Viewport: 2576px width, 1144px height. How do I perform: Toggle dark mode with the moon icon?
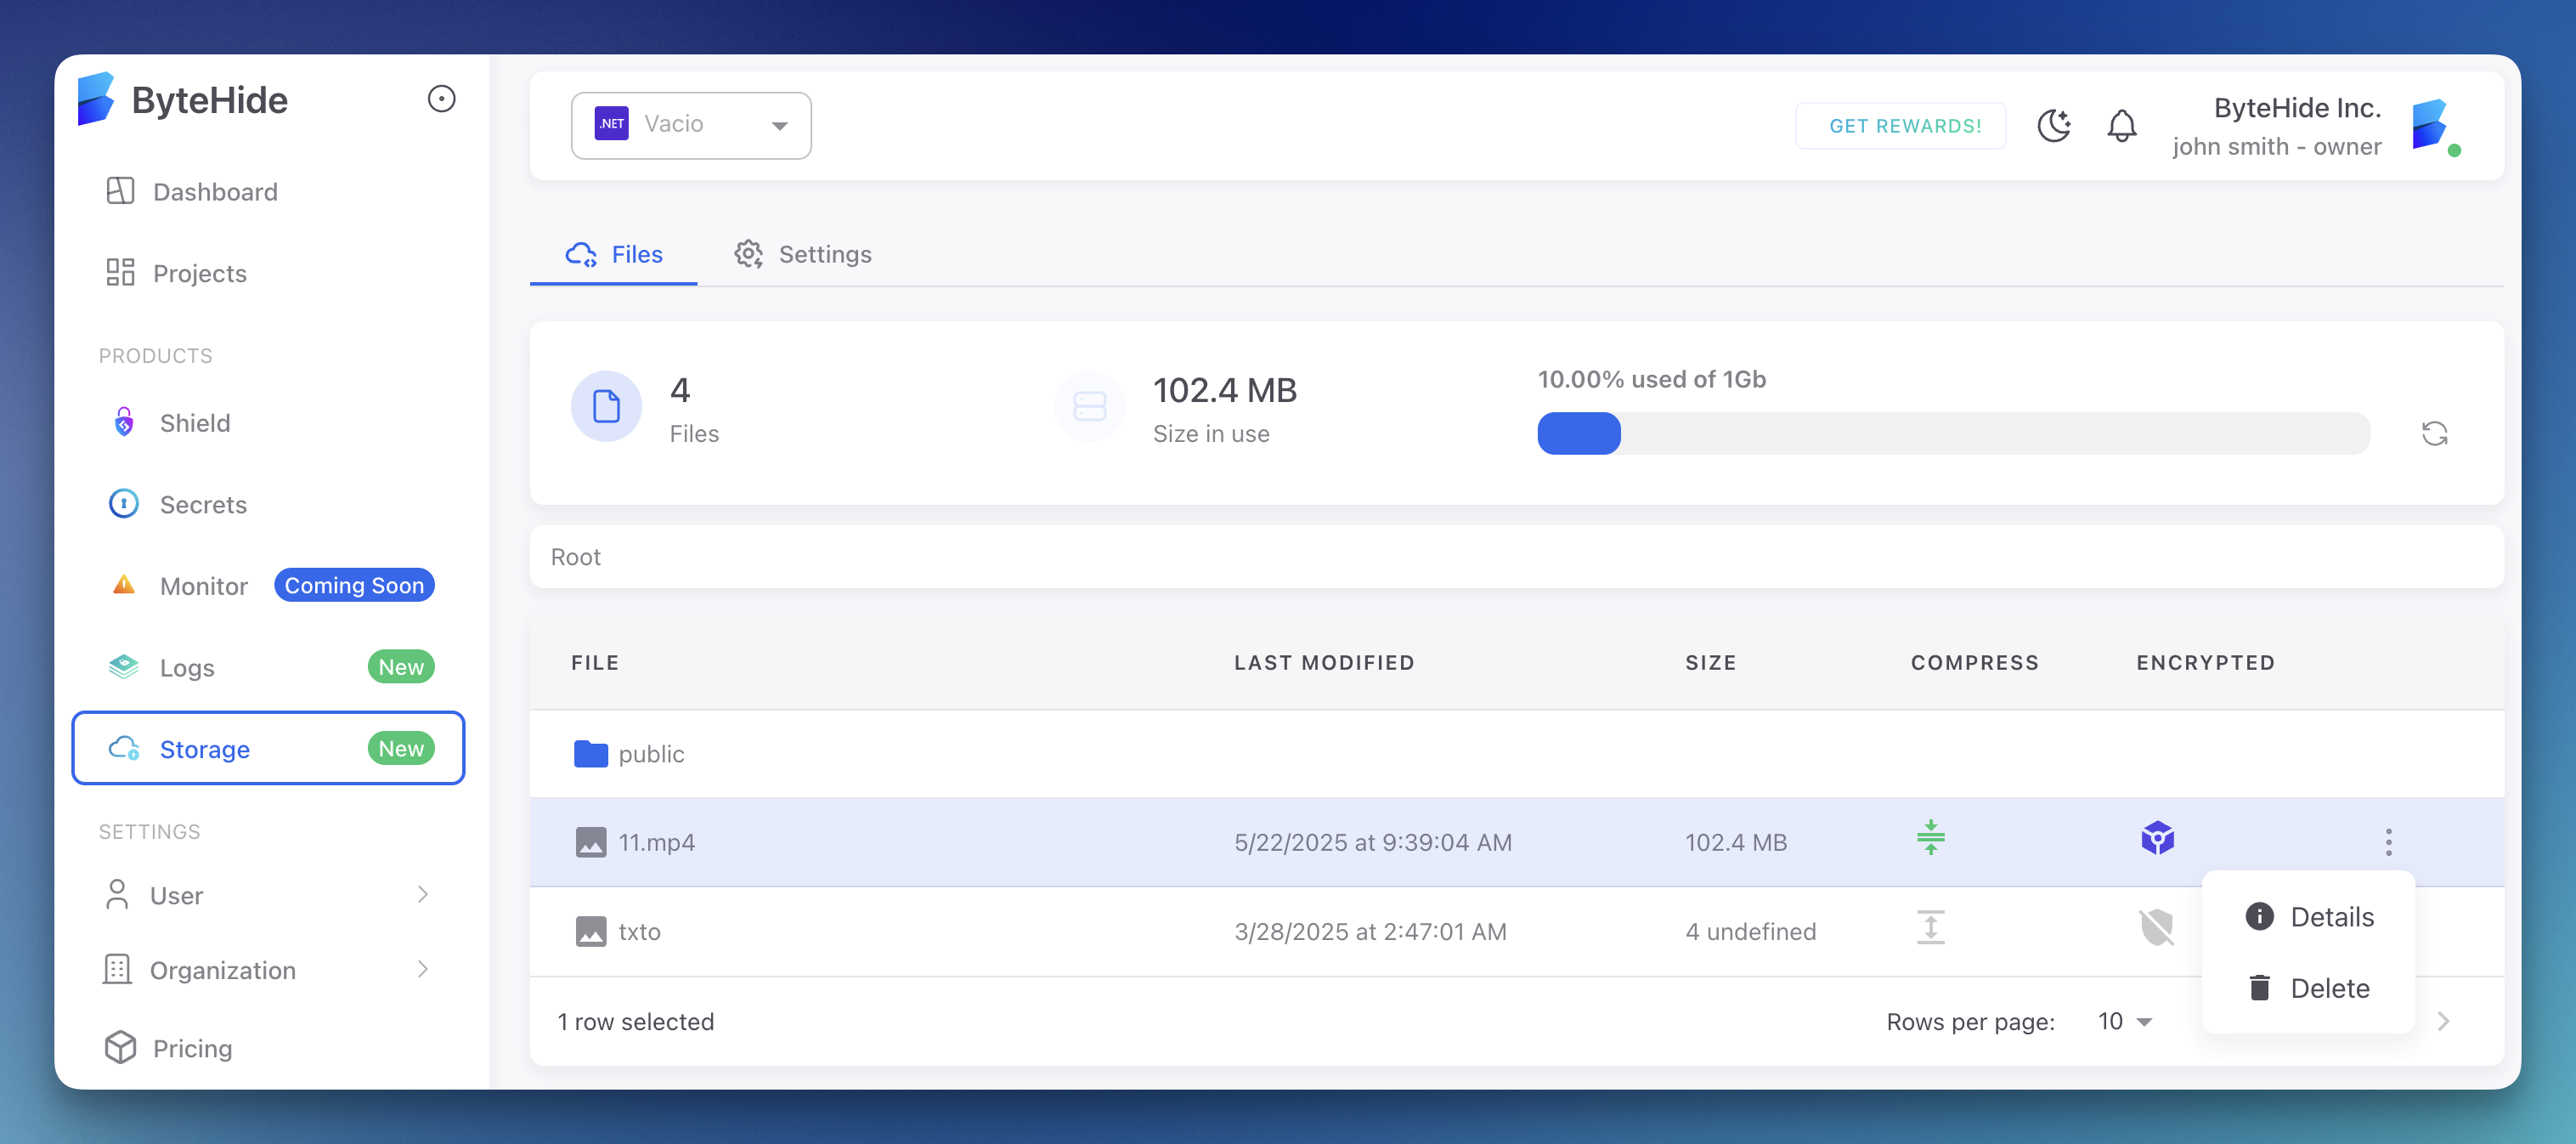click(2054, 126)
